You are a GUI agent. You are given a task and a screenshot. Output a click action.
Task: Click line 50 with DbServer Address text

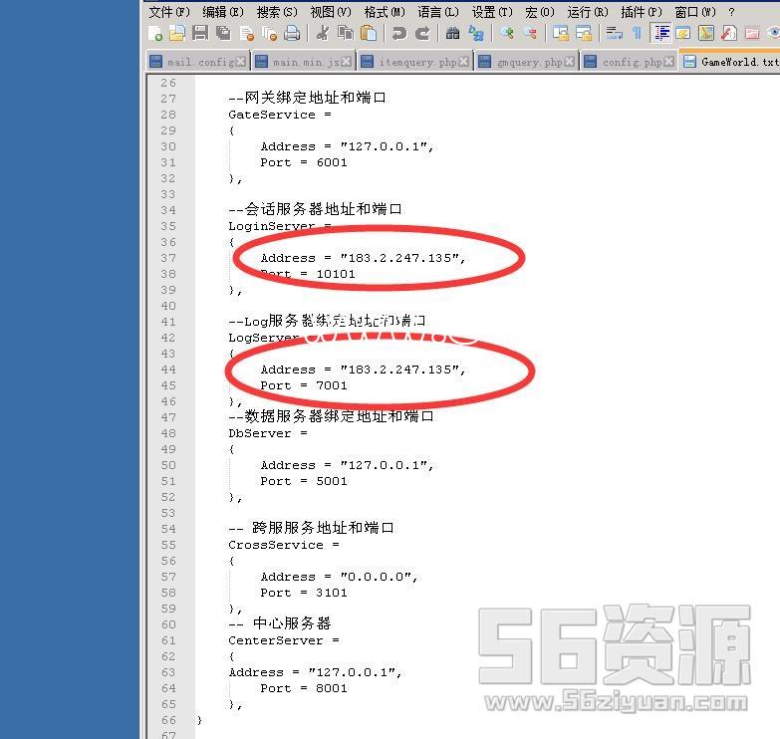pos(347,465)
